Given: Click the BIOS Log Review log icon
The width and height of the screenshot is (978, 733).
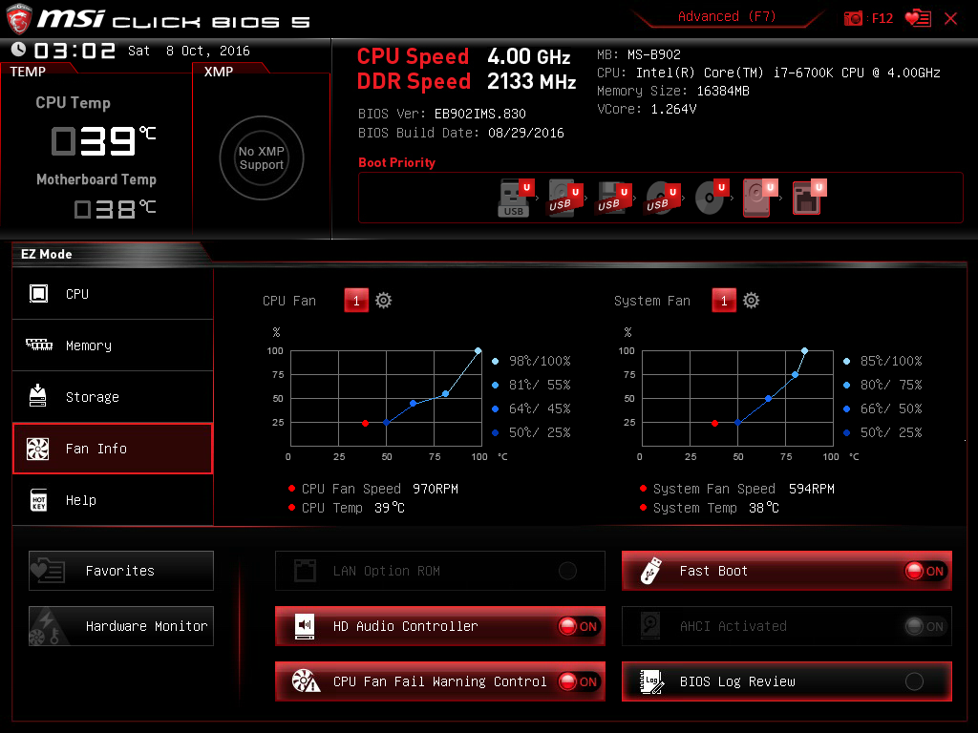Looking at the screenshot, I should [651, 681].
